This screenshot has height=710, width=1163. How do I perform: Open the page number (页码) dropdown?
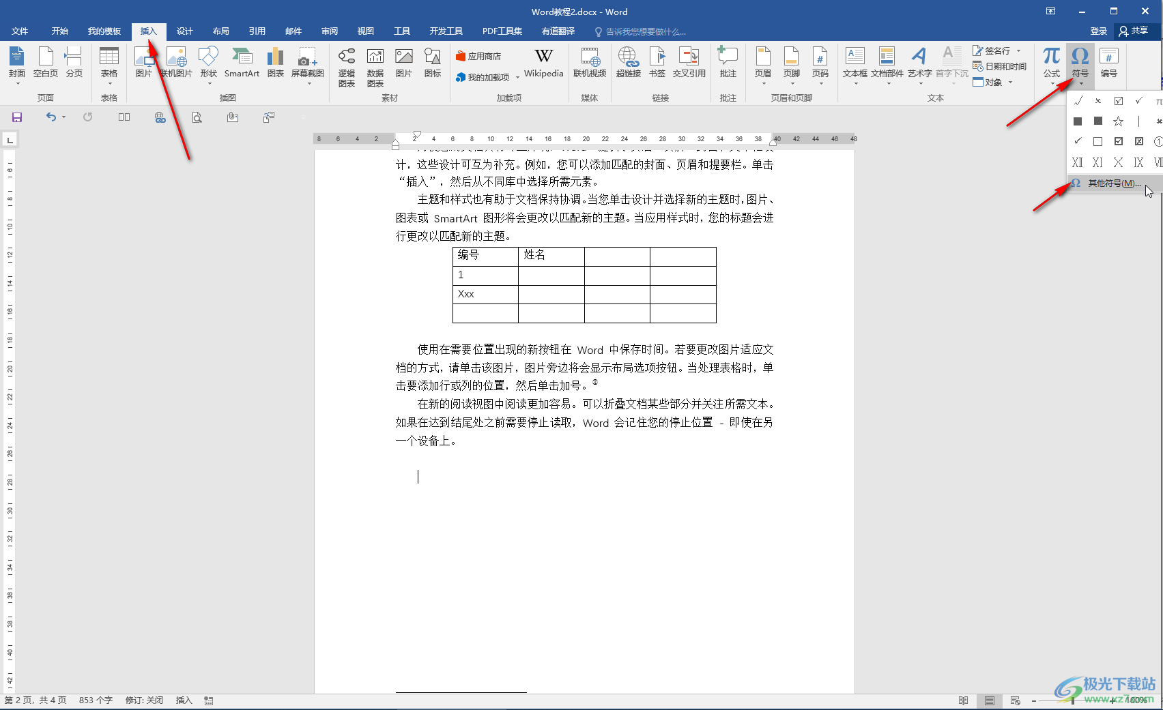click(x=820, y=65)
